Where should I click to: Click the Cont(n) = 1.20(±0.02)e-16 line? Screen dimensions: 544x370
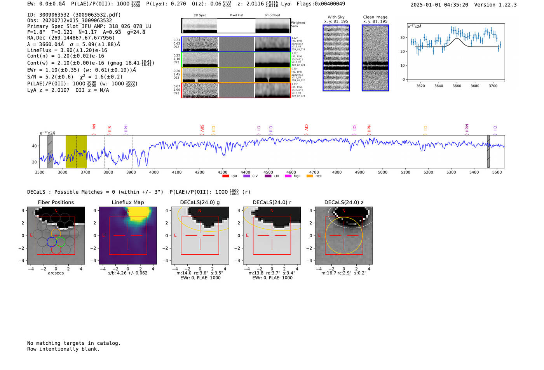[66, 56]
